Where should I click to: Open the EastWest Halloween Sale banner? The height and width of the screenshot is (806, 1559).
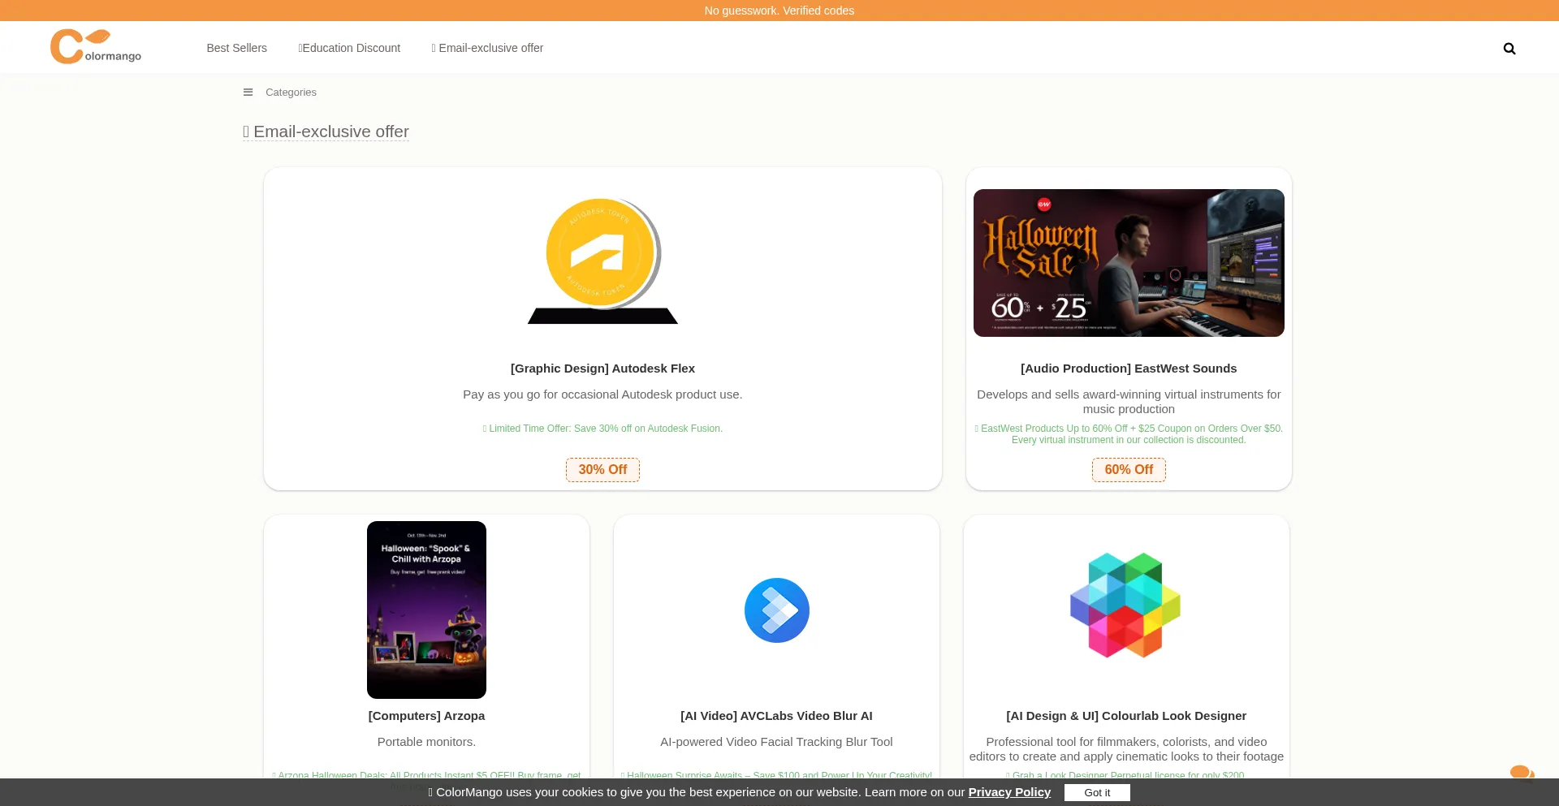tap(1128, 263)
